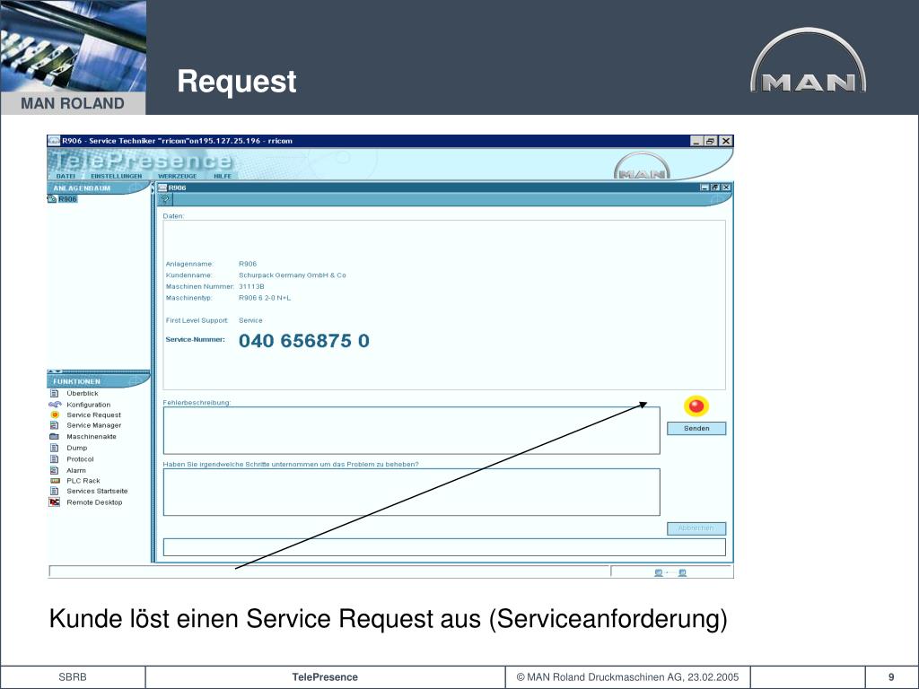Image resolution: width=919 pixels, height=689 pixels.
Task: Click the Remote Desktop icon
Action: (x=54, y=502)
